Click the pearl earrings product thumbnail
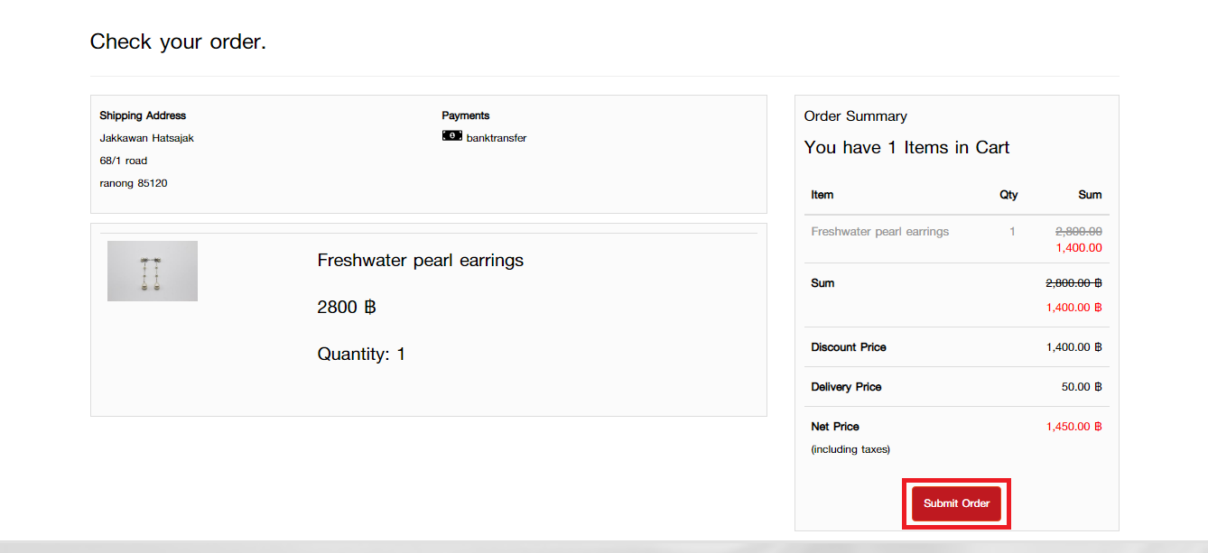The height and width of the screenshot is (553, 1208). coord(153,271)
